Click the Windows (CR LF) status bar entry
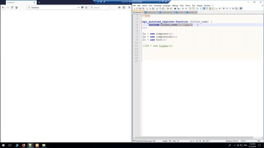Screen dimensions: 264x148 click(x=232, y=141)
